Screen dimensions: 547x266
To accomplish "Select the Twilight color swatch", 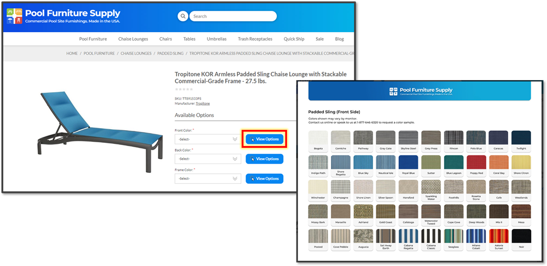I will point(521,141).
